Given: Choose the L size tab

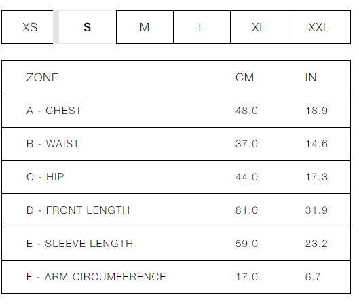Looking at the screenshot, I should [x=202, y=27].
